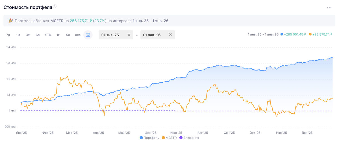Click the help question mark icon
339x143 pixels.
(x=55, y=6)
